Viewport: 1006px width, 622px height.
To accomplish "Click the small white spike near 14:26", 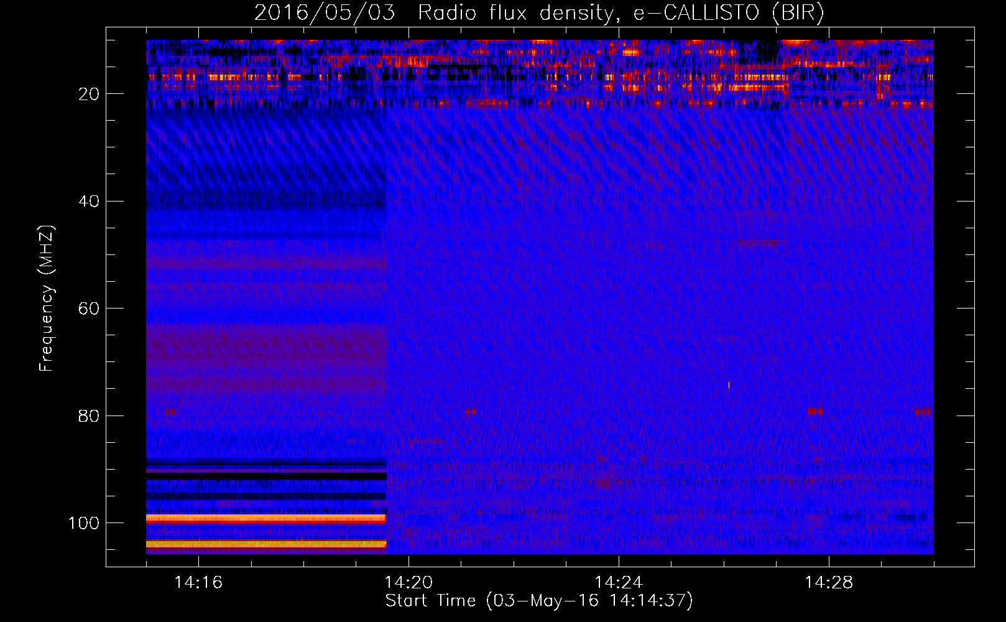I will pos(729,386).
